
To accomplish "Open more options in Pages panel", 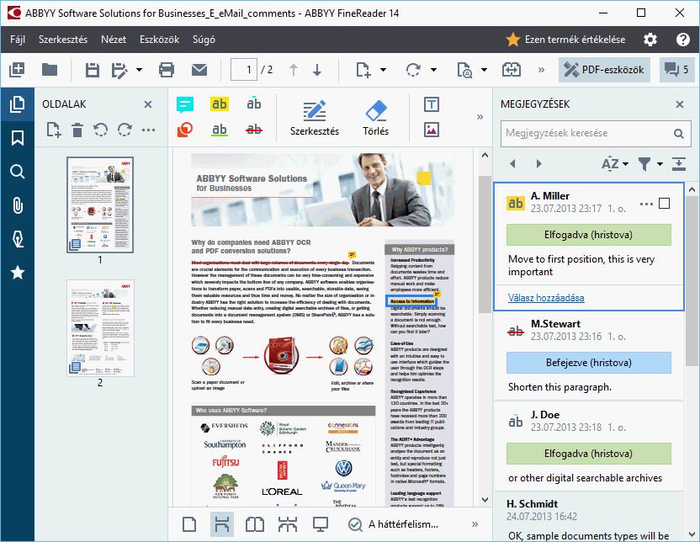I will [148, 130].
